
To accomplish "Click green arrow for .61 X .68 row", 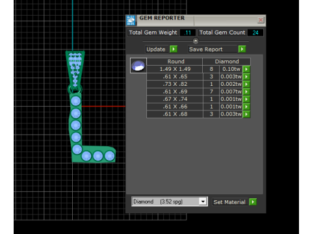I will click(x=246, y=114).
